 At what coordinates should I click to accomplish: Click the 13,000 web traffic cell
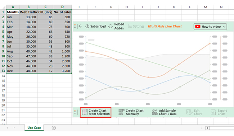point(28,17)
